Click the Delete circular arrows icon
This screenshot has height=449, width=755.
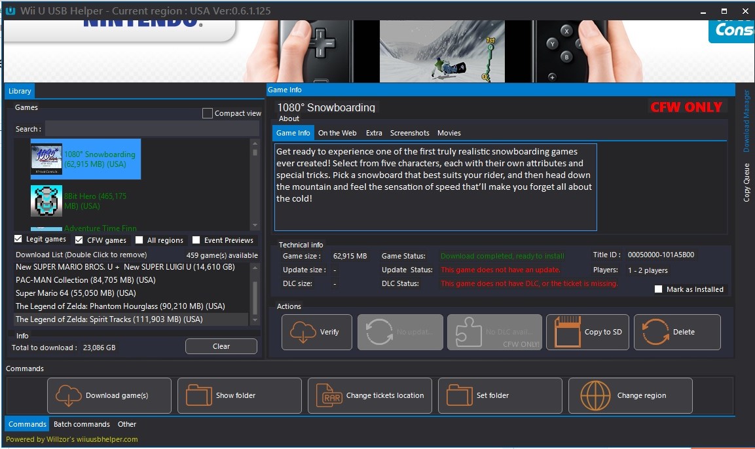point(655,332)
